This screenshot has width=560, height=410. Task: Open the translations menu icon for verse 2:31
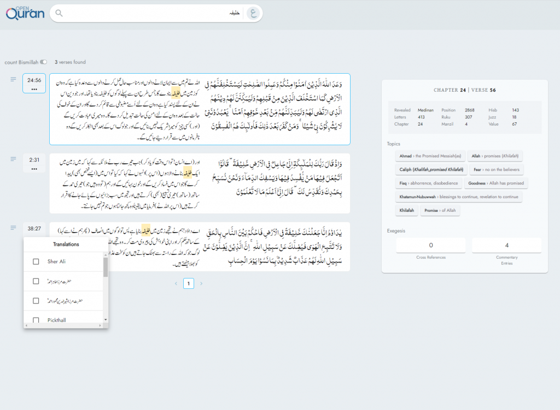13,159
